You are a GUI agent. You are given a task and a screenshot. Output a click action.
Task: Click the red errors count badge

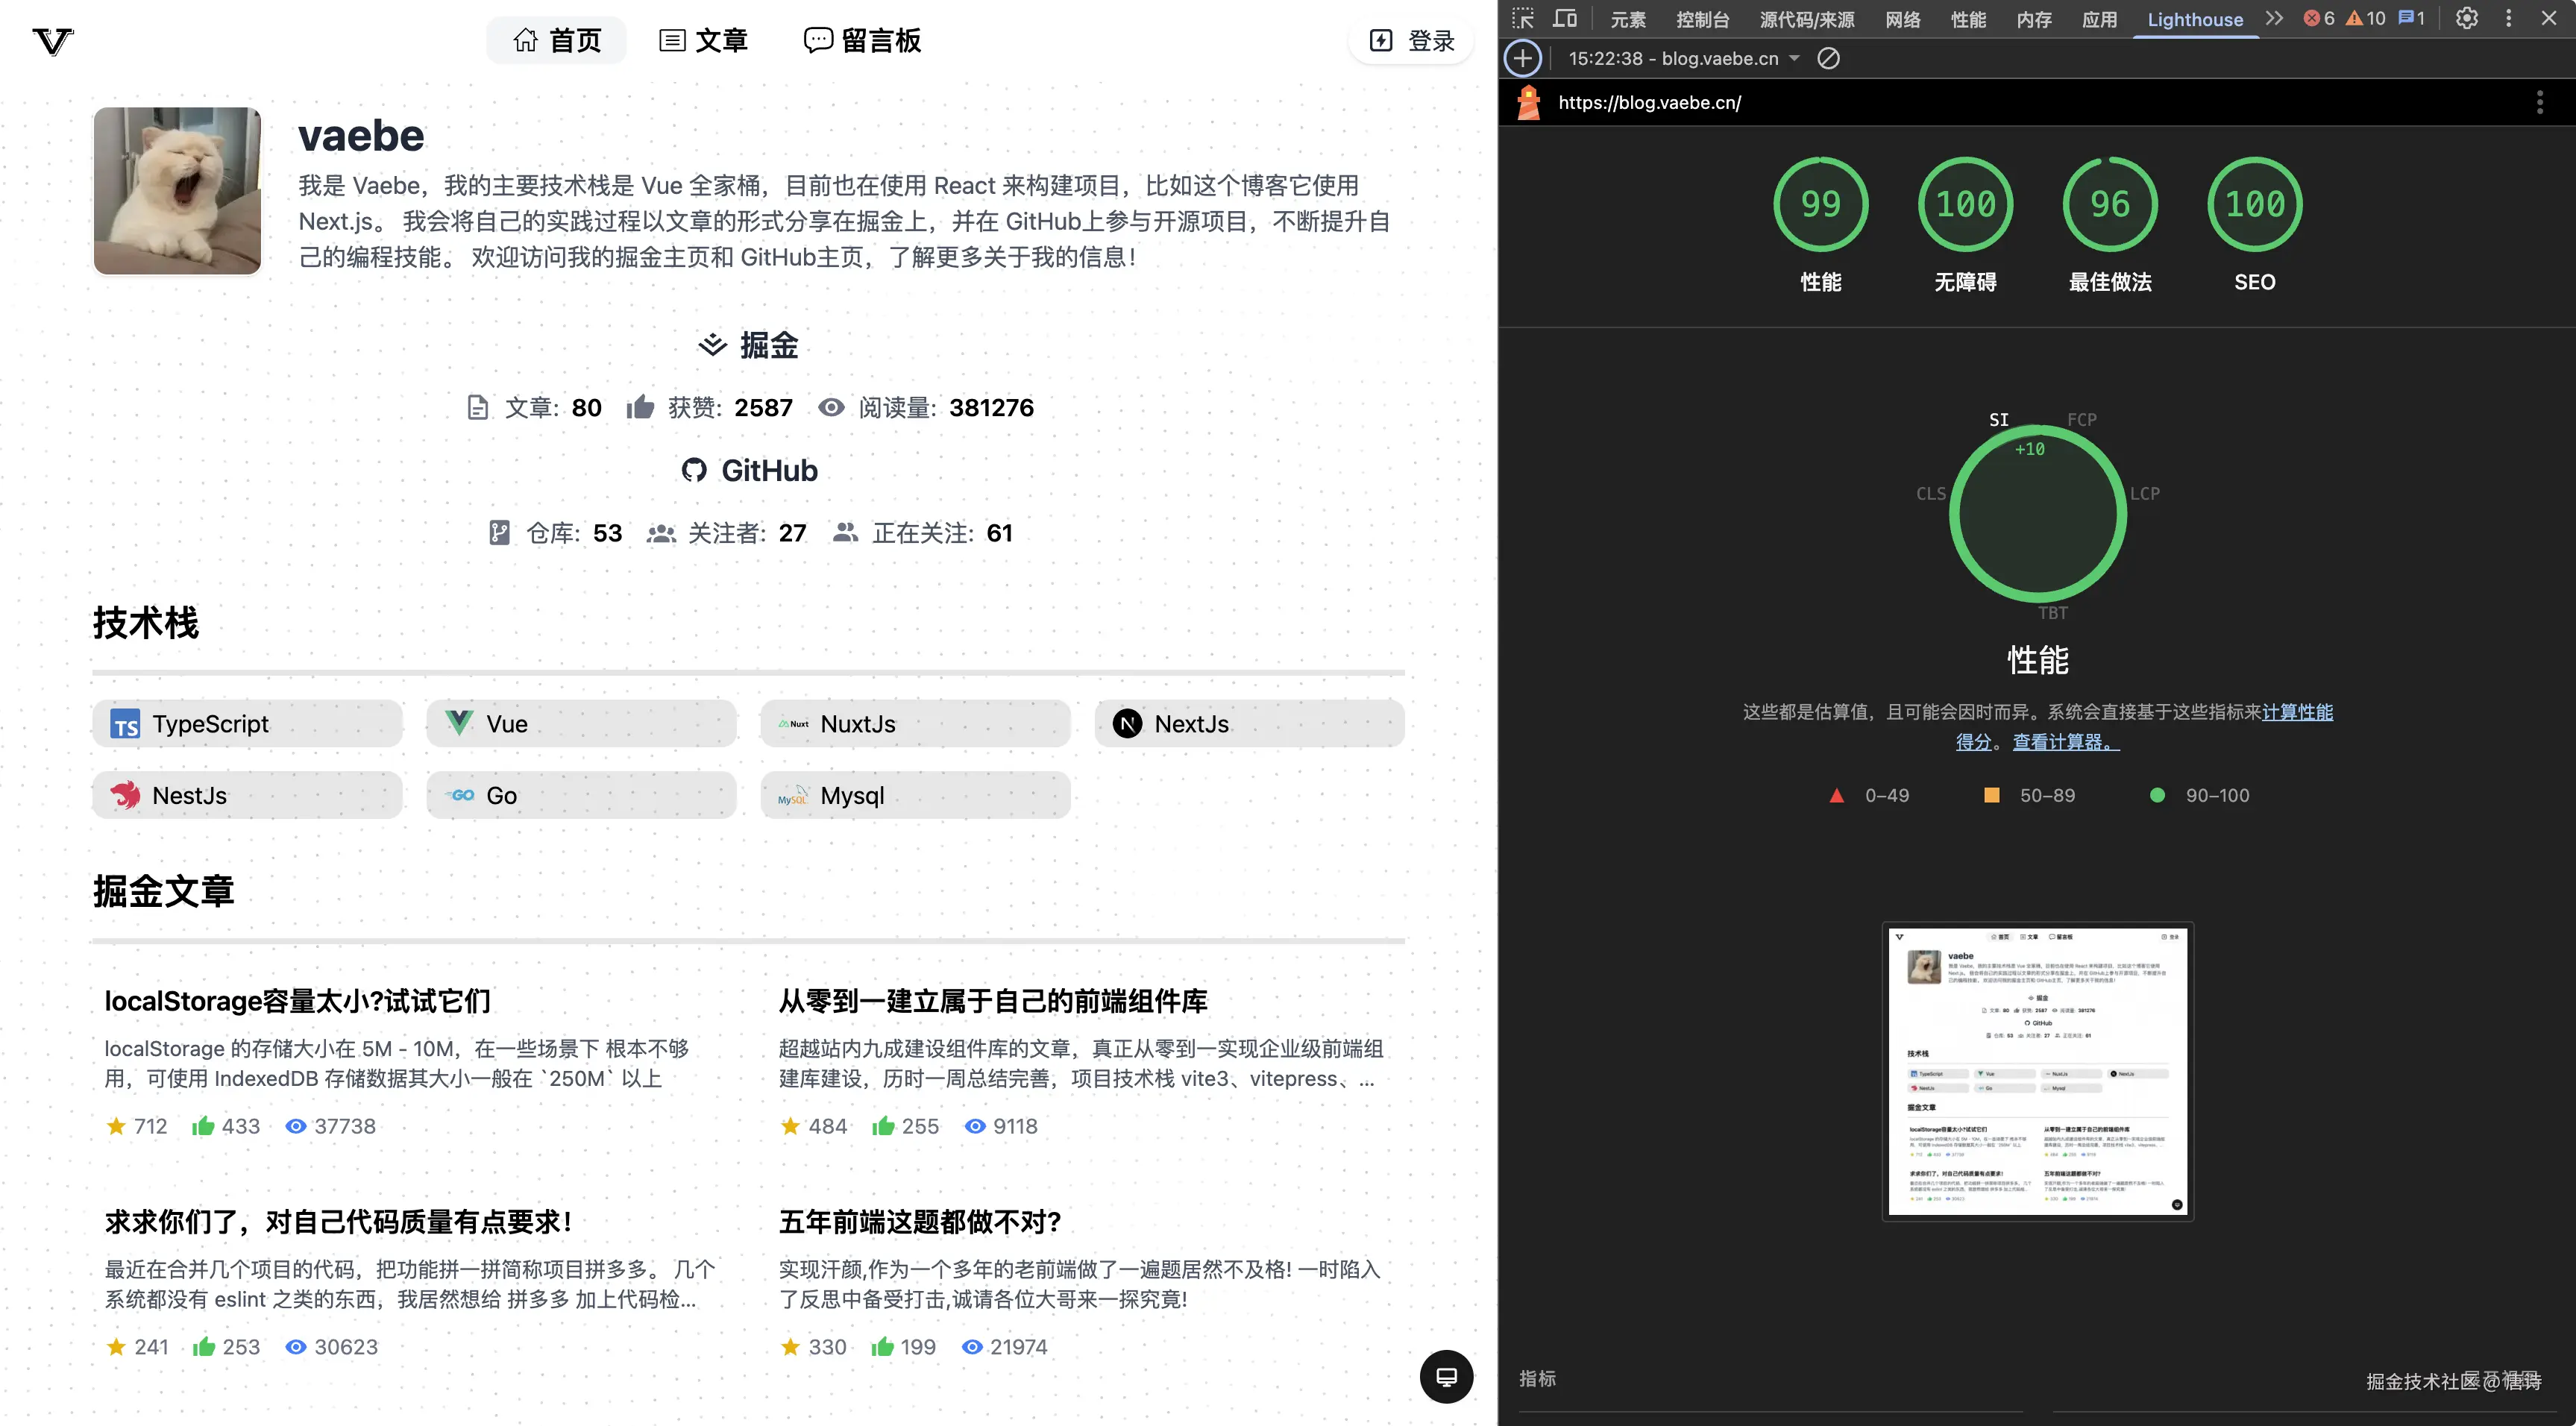[2320, 18]
